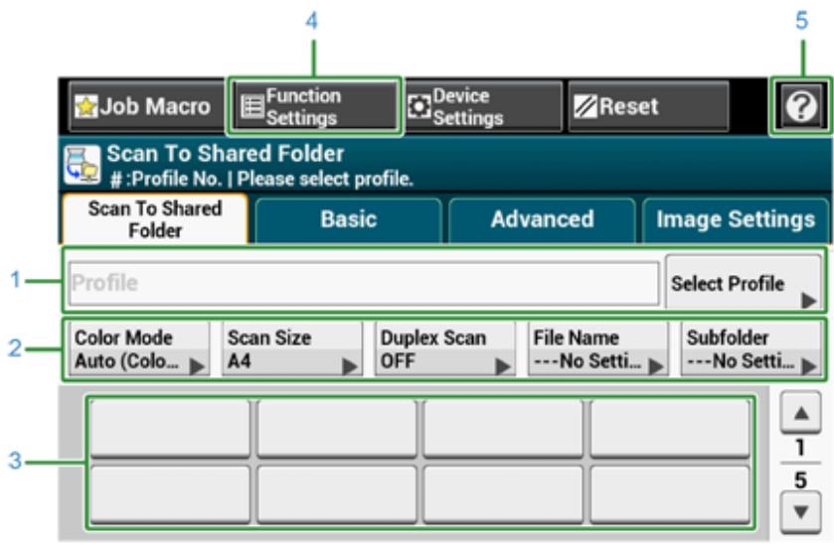Viewport: 834px width, 545px height.
Task: Click the Profile input field
Action: (364, 284)
